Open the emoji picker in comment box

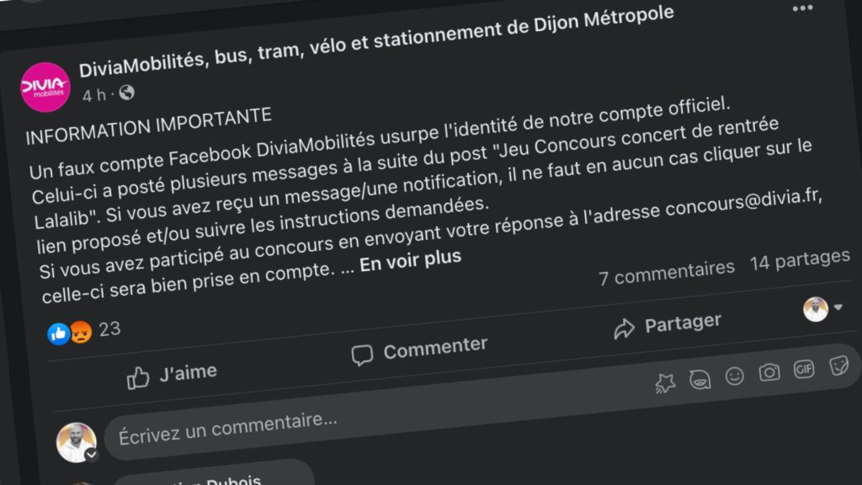[x=735, y=376]
